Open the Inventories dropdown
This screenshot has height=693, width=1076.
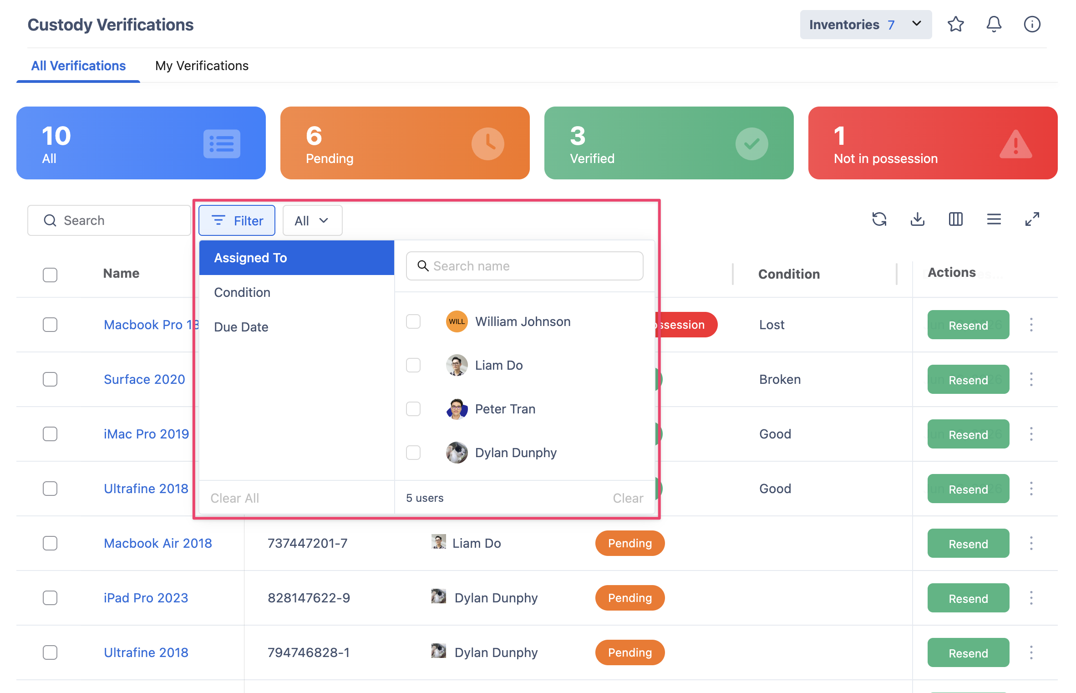pyautogui.click(x=866, y=25)
